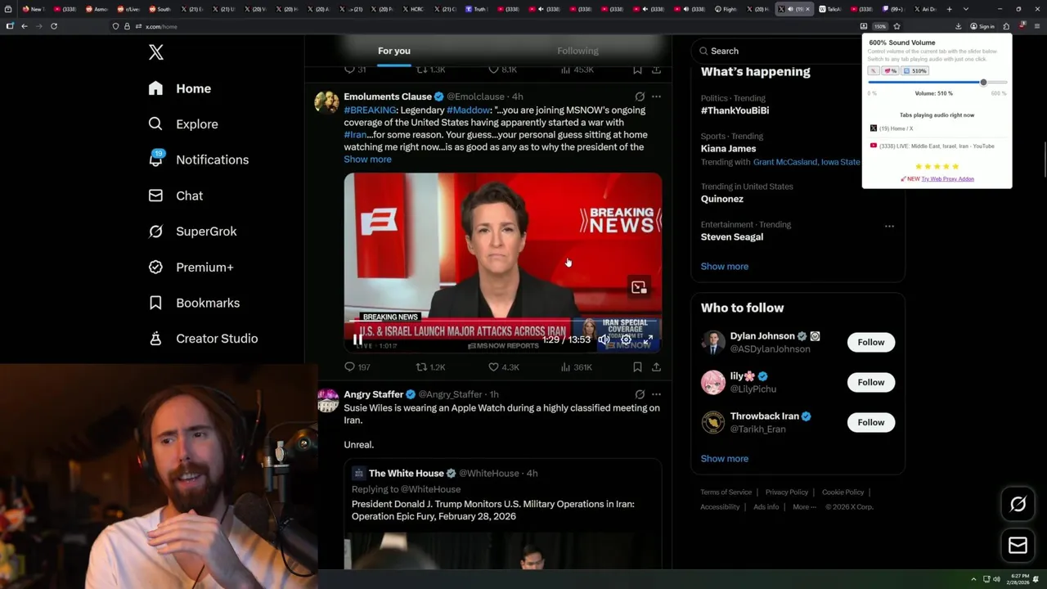Open more options on Angry Staffer post

[656, 394]
